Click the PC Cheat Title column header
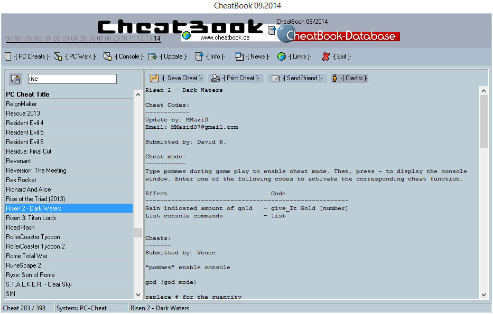This screenshot has height=314, width=493. [x=69, y=94]
